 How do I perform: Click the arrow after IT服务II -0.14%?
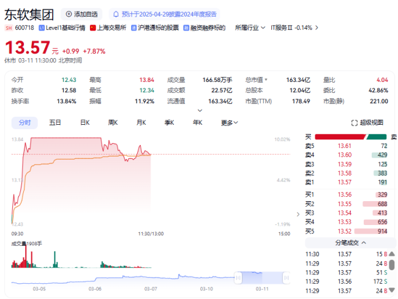click(317, 28)
